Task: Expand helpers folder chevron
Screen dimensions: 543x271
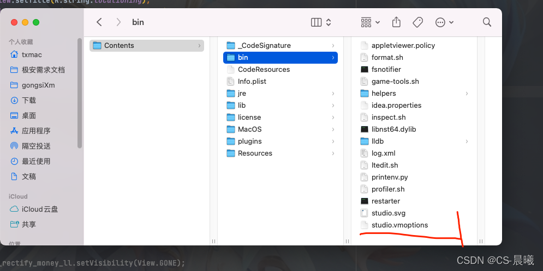Action: pos(467,93)
